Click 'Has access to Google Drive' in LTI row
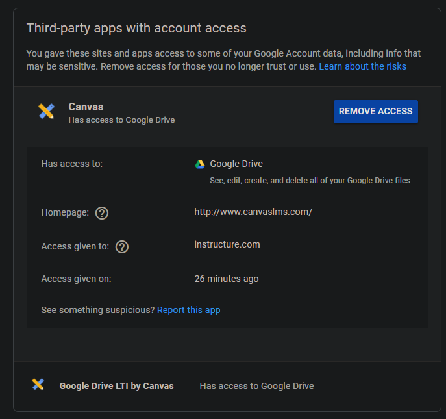This screenshot has height=419, width=446. (256, 386)
